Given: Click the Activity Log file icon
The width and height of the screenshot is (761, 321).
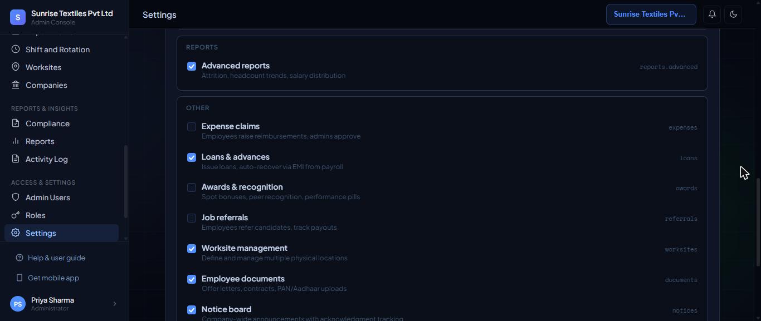Looking at the screenshot, I should 16,159.
